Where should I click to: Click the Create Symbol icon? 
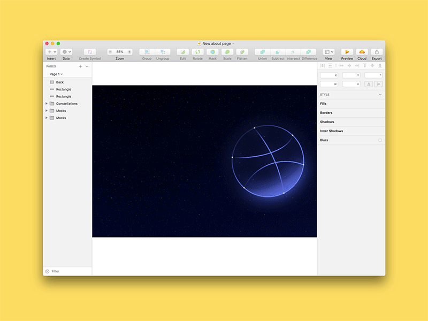click(90, 51)
